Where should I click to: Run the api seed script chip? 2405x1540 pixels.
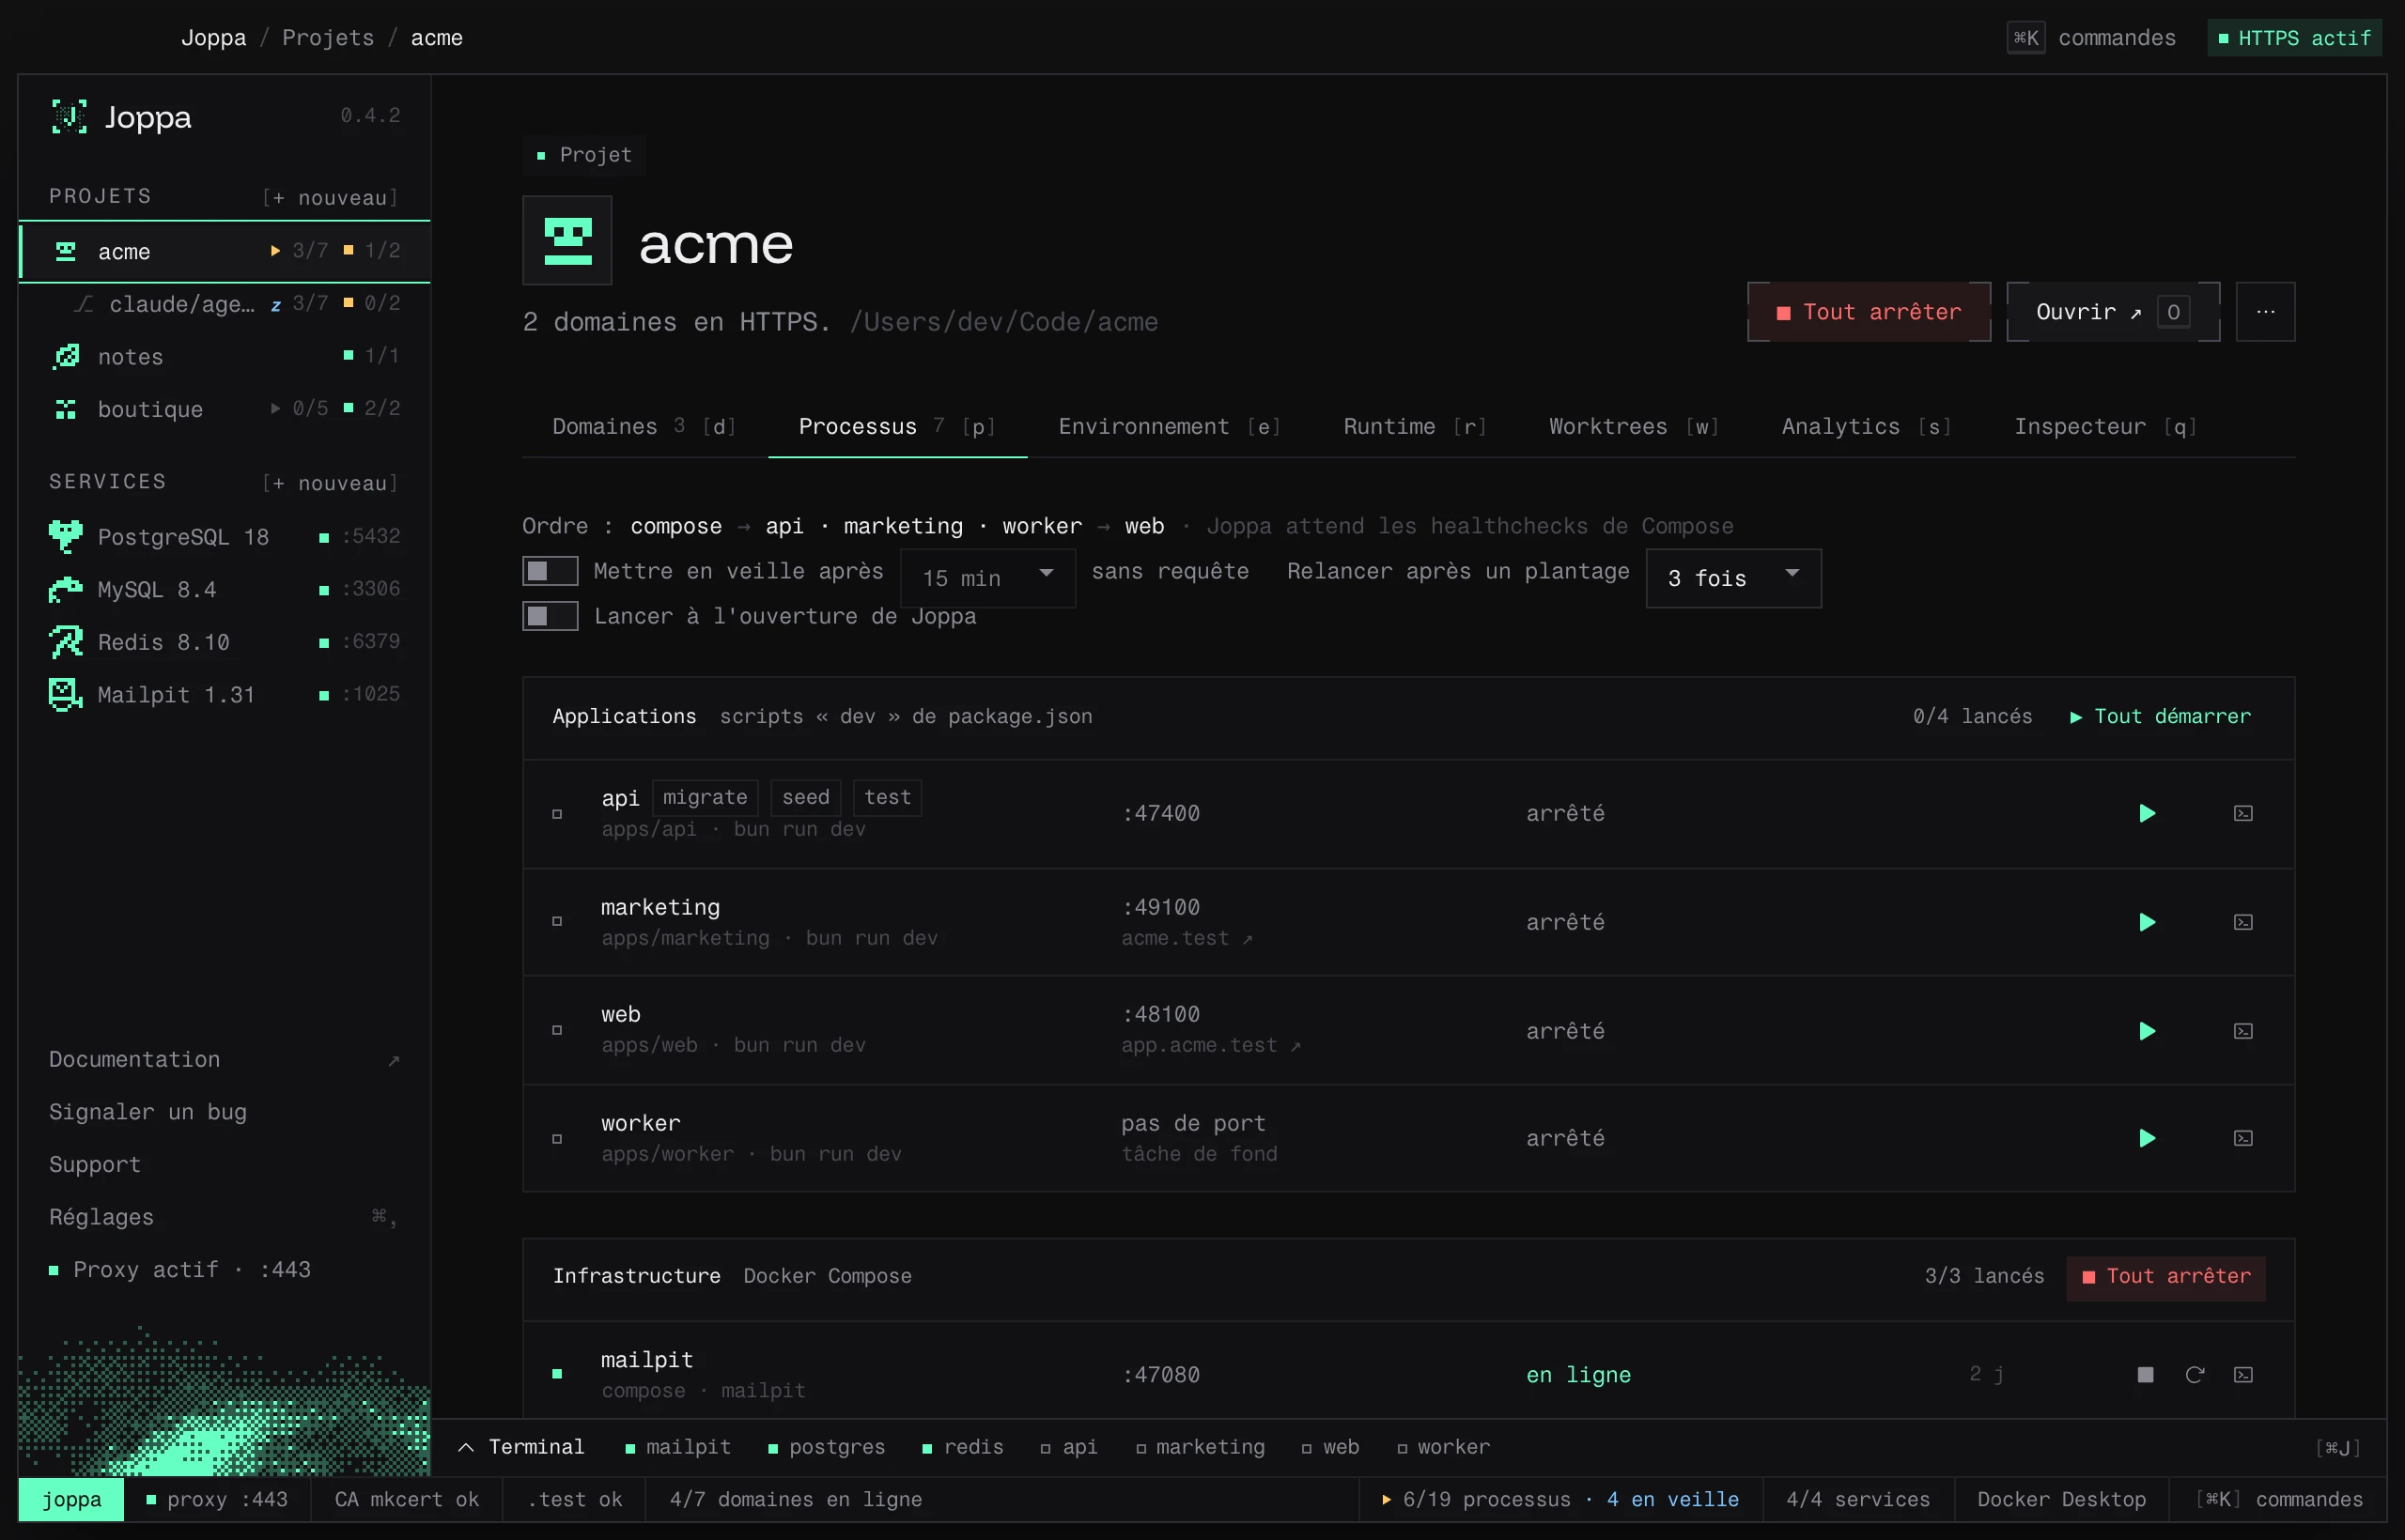click(805, 798)
